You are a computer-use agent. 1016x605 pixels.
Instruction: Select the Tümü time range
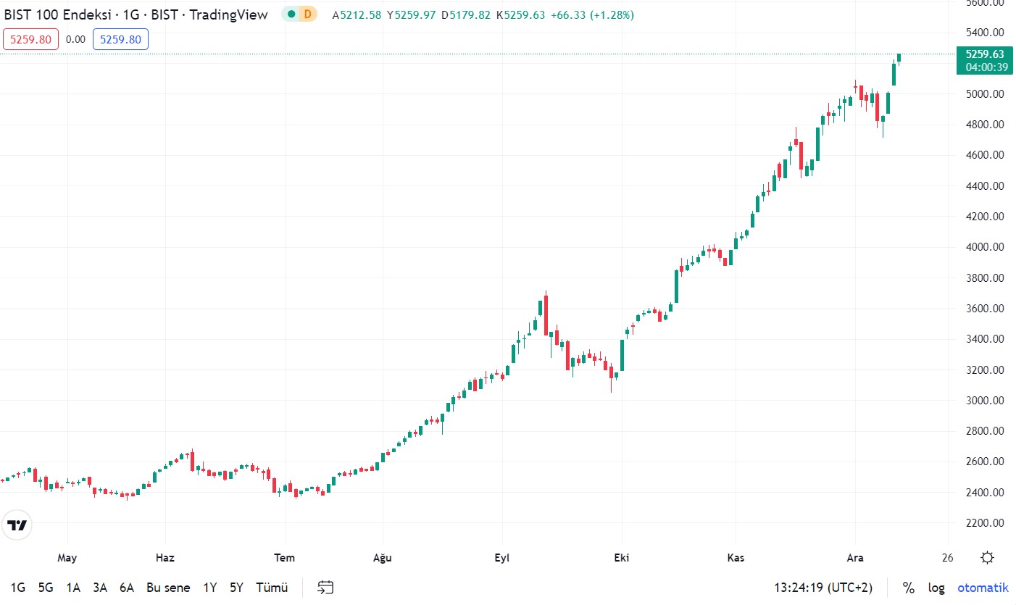tap(272, 588)
